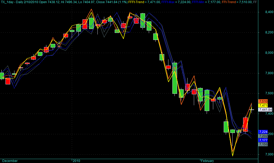The height and width of the screenshot is (163, 274).
Task: Click the 7,800 price axis label
Action: coord(269,73)
